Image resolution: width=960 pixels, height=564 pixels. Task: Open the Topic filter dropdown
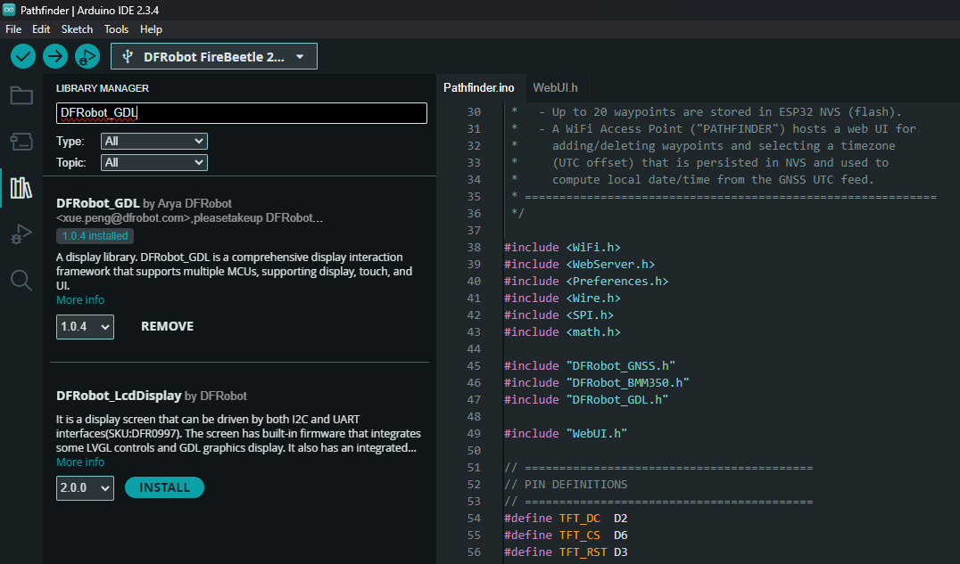154,163
